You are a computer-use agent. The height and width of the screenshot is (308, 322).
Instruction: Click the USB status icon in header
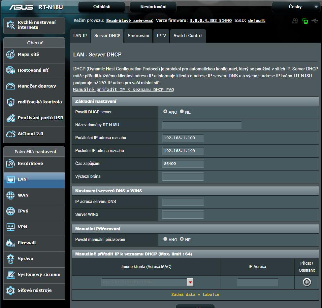pyautogui.click(x=314, y=21)
